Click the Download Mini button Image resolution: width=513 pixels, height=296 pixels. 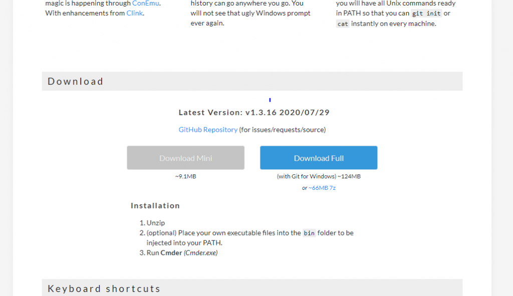185,158
